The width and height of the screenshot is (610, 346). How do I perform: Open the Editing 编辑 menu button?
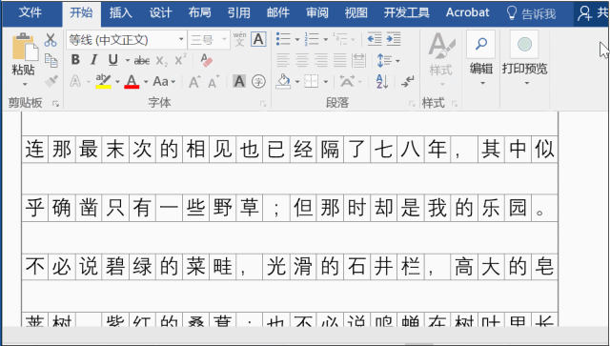click(x=481, y=58)
